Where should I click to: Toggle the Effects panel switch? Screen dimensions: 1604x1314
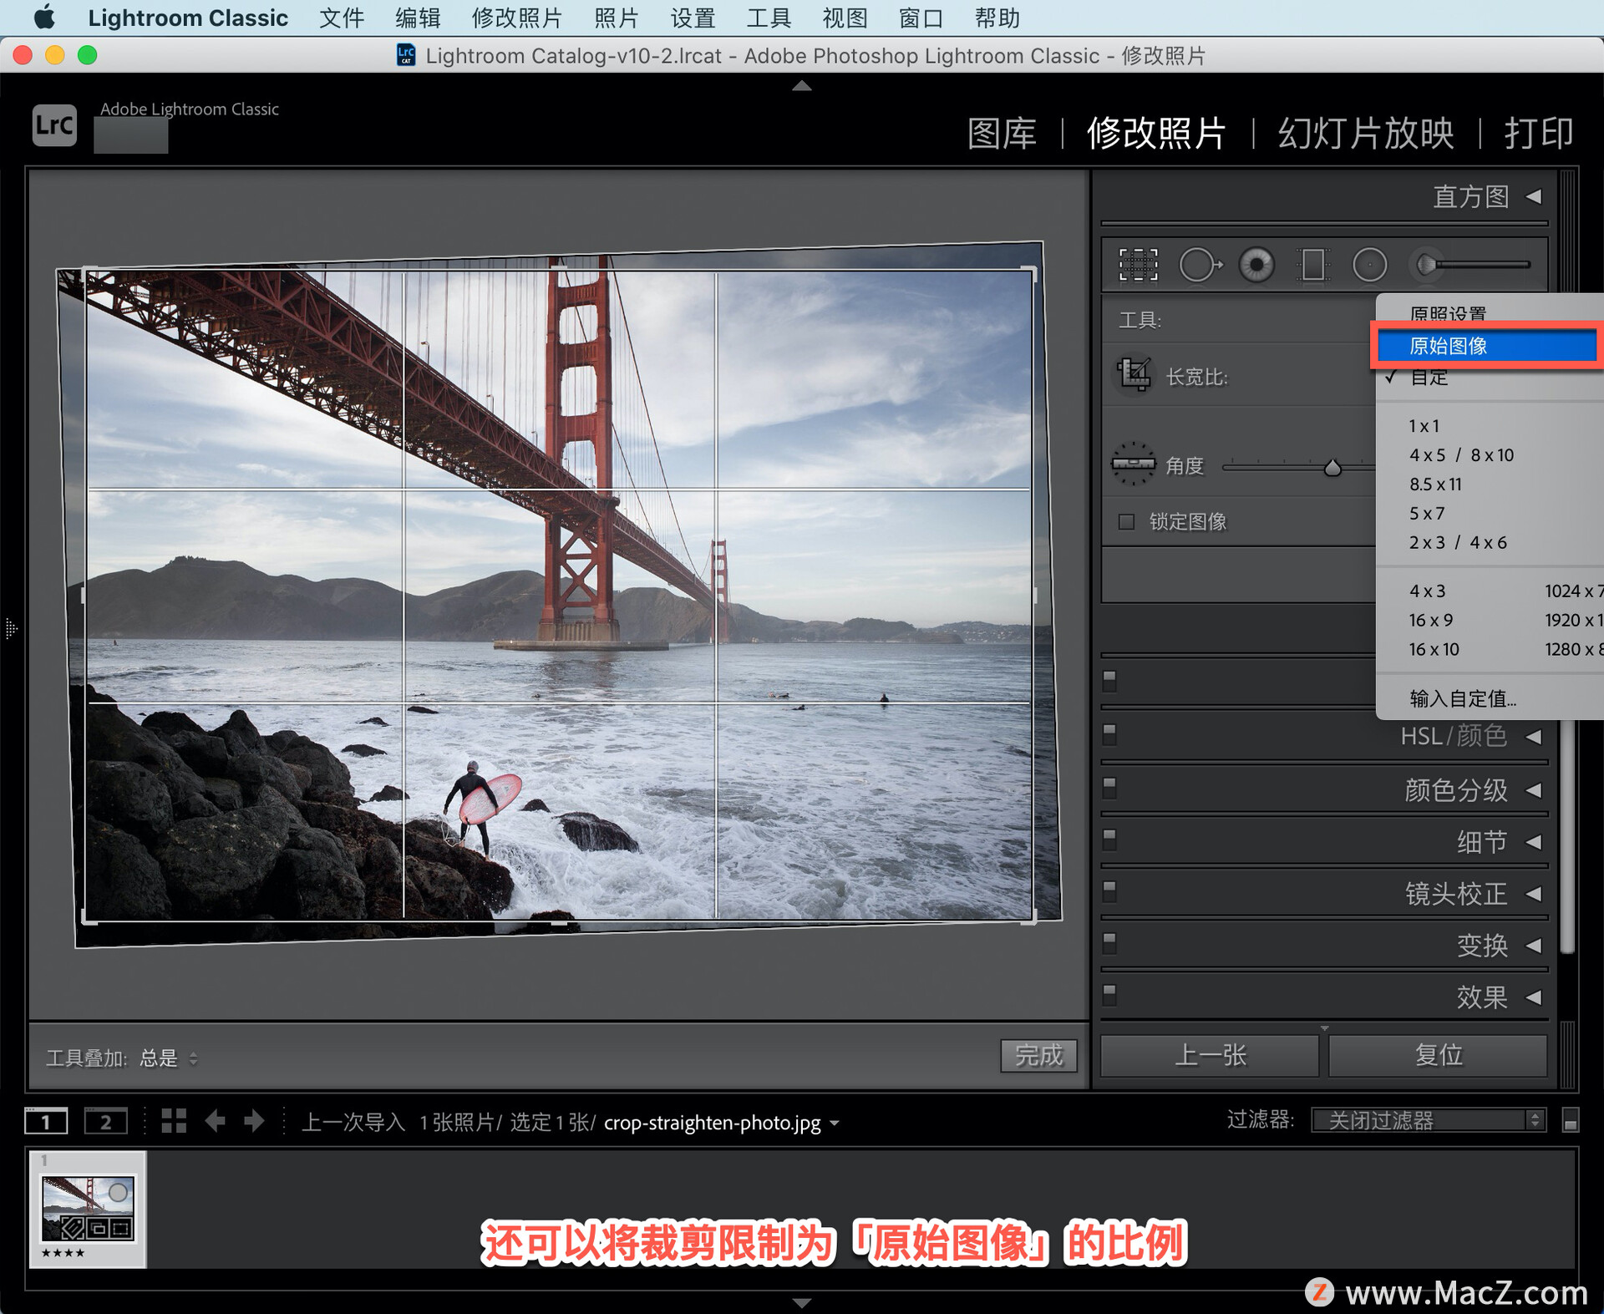pos(1109,995)
